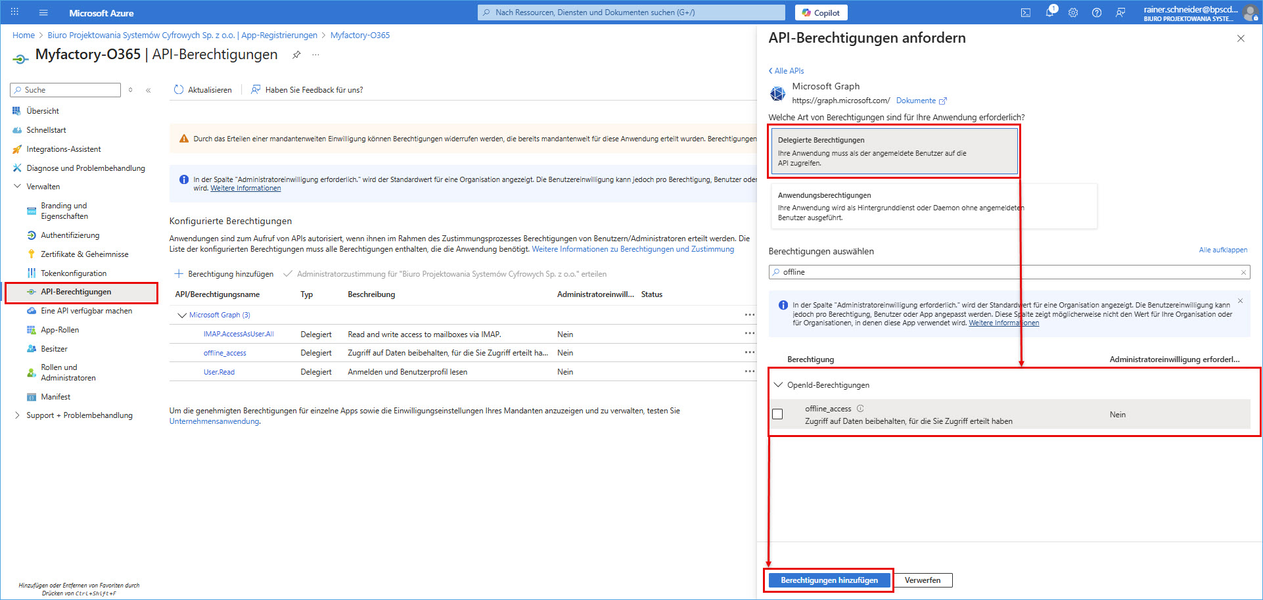
Task: Open Besitzer in the sidebar
Action: point(54,349)
